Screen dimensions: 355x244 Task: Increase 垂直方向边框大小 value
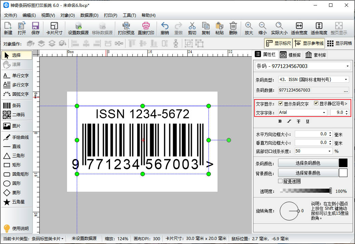[x=330, y=141]
